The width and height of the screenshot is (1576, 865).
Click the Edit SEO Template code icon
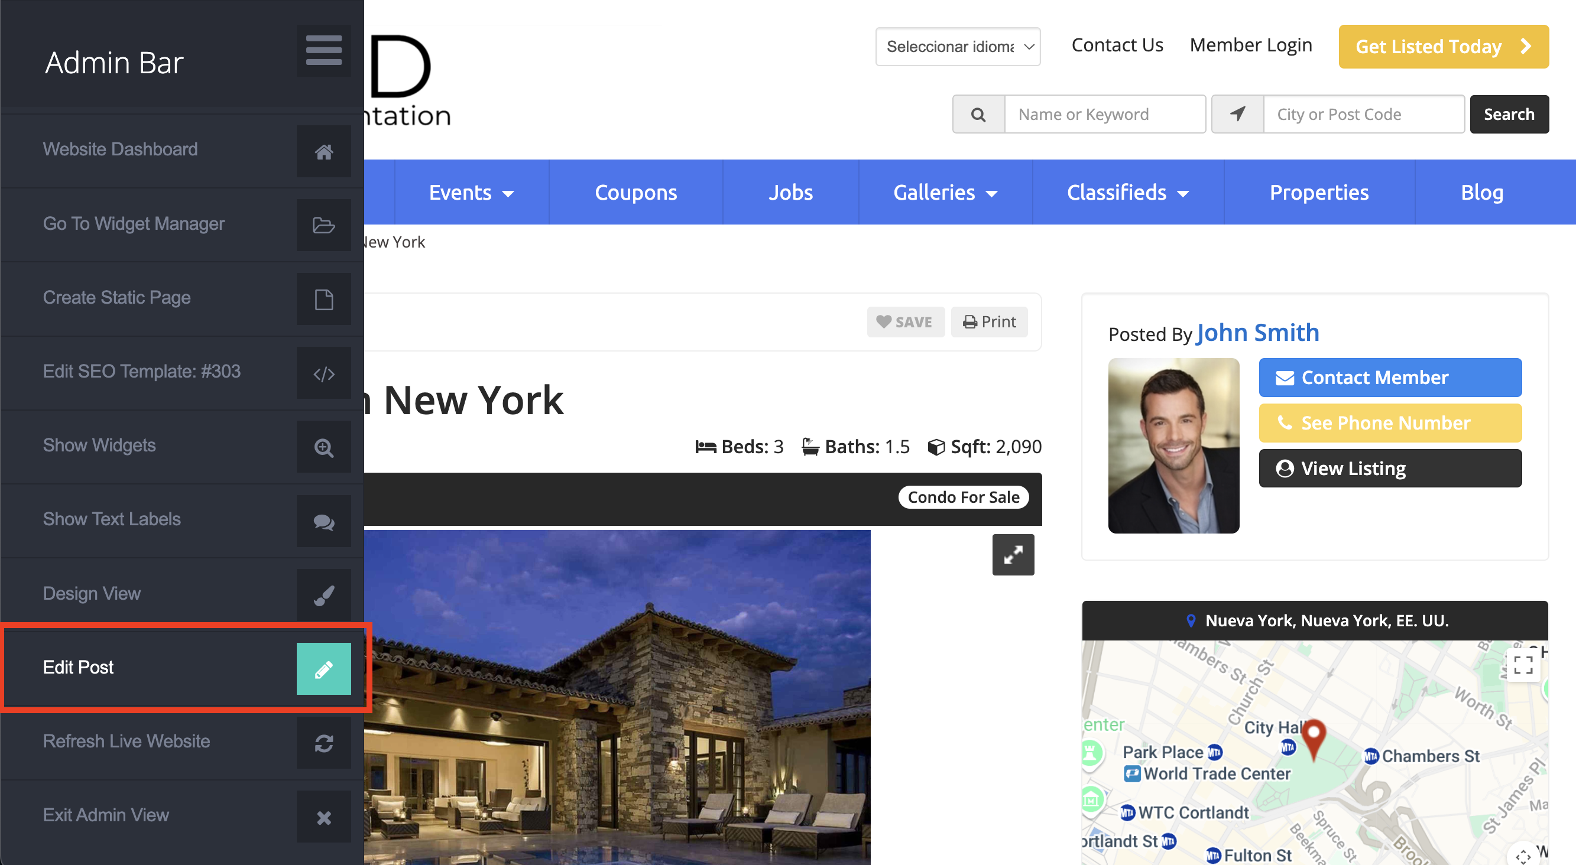coord(323,373)
